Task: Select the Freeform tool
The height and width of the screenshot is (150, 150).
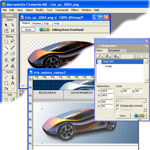Action: point(6,89)
